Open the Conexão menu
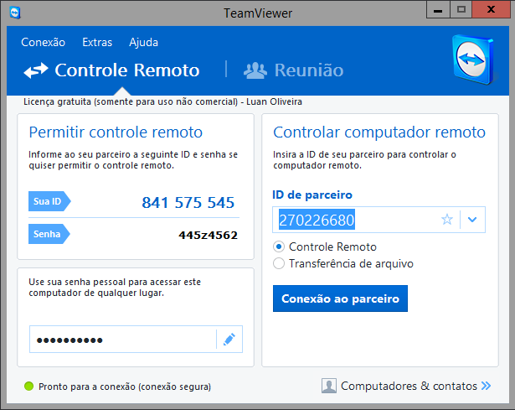This screenshot has height=410, width=515. click(x=43, y=42)
